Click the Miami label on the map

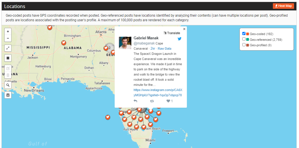[151, 140]
